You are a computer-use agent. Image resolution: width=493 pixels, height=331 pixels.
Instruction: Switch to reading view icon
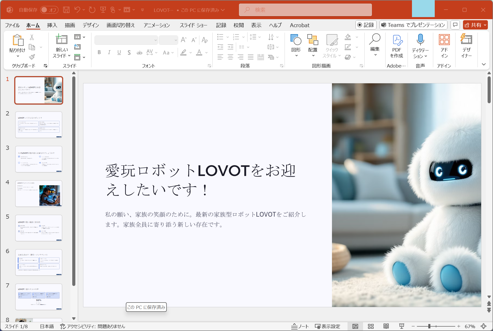pyautogui.click(x=386, y=326)
